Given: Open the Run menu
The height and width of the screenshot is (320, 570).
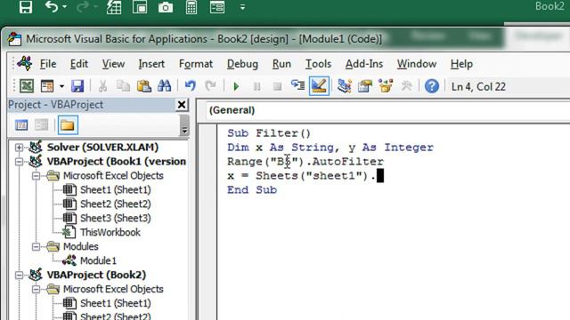Looking at the screenshot, I should (x=281, y=64).
